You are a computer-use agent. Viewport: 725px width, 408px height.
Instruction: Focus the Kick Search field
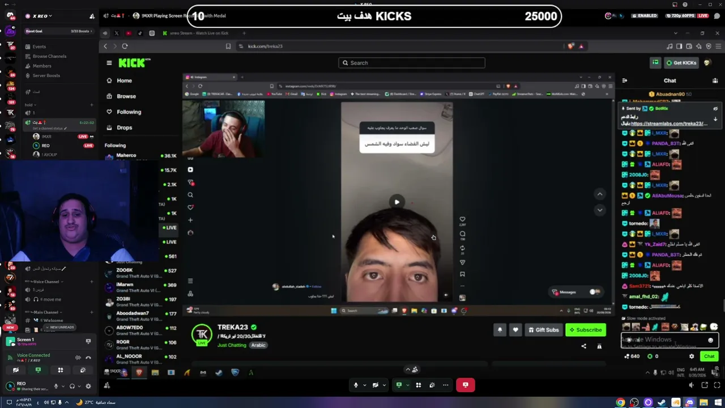412,63
